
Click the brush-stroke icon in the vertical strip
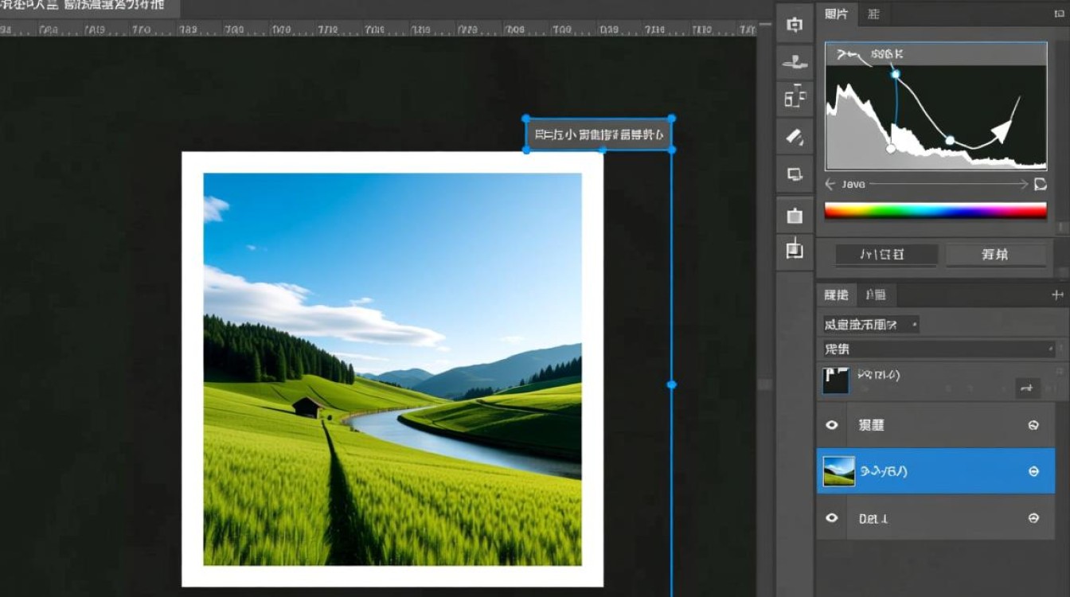(x=794, y=136)
